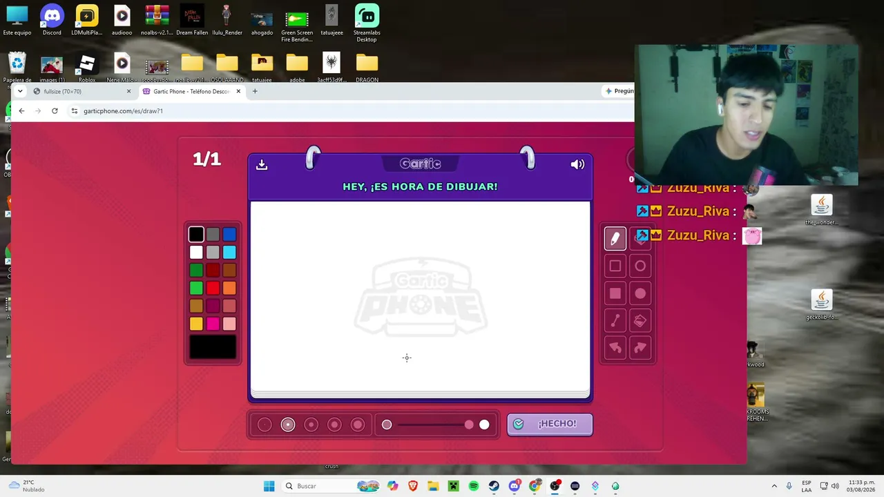Choose the second brush size

coord(288,425)
